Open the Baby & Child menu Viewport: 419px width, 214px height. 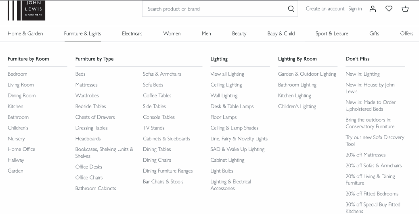point(281,33)
